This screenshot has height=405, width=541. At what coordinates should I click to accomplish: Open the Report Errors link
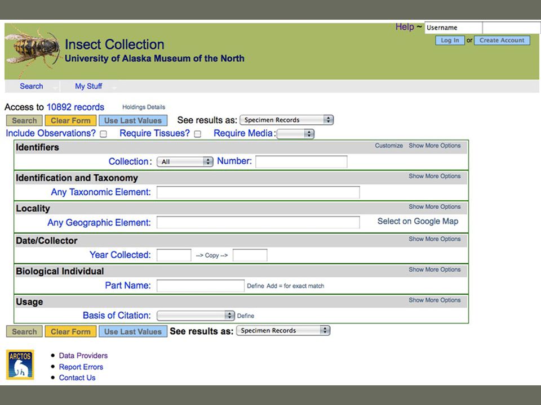(81, 367)
